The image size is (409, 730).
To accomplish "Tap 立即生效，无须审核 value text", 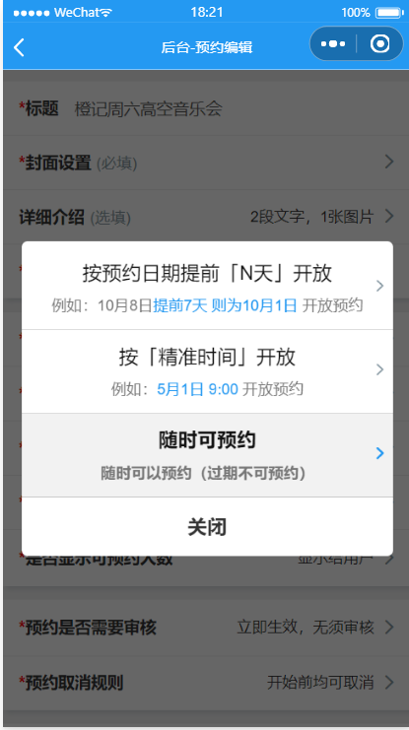I will coord(306,628).
